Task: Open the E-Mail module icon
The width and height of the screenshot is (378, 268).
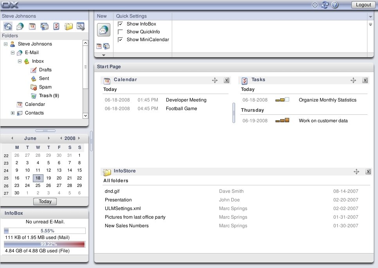Action: pyautogui.click(x=20, y=26)
